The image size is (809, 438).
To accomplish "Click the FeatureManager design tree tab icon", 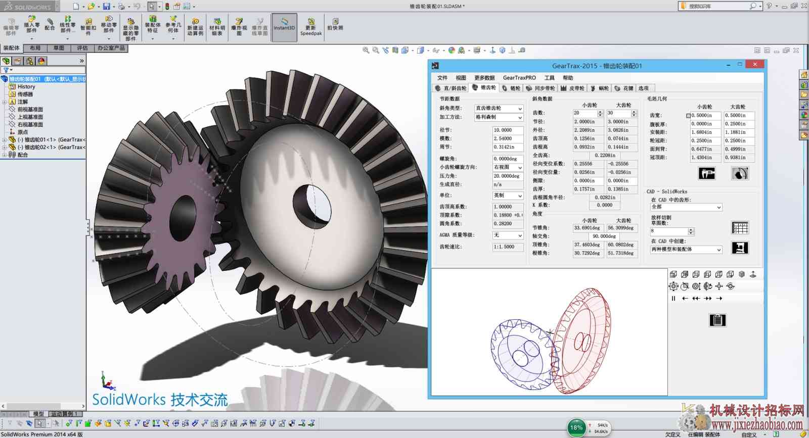I will 6,61.
